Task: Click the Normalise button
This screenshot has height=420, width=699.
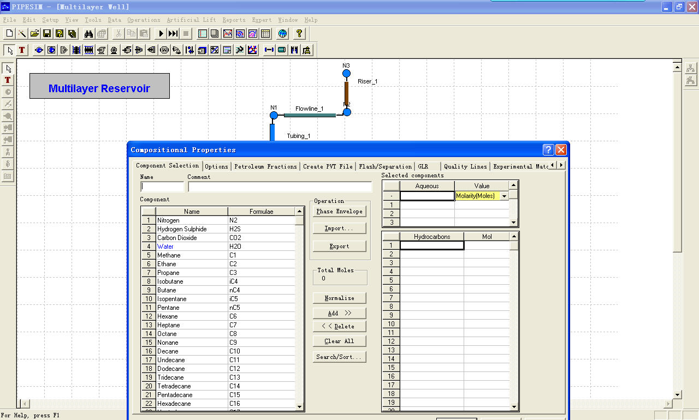Action: (x=339, y=298)
